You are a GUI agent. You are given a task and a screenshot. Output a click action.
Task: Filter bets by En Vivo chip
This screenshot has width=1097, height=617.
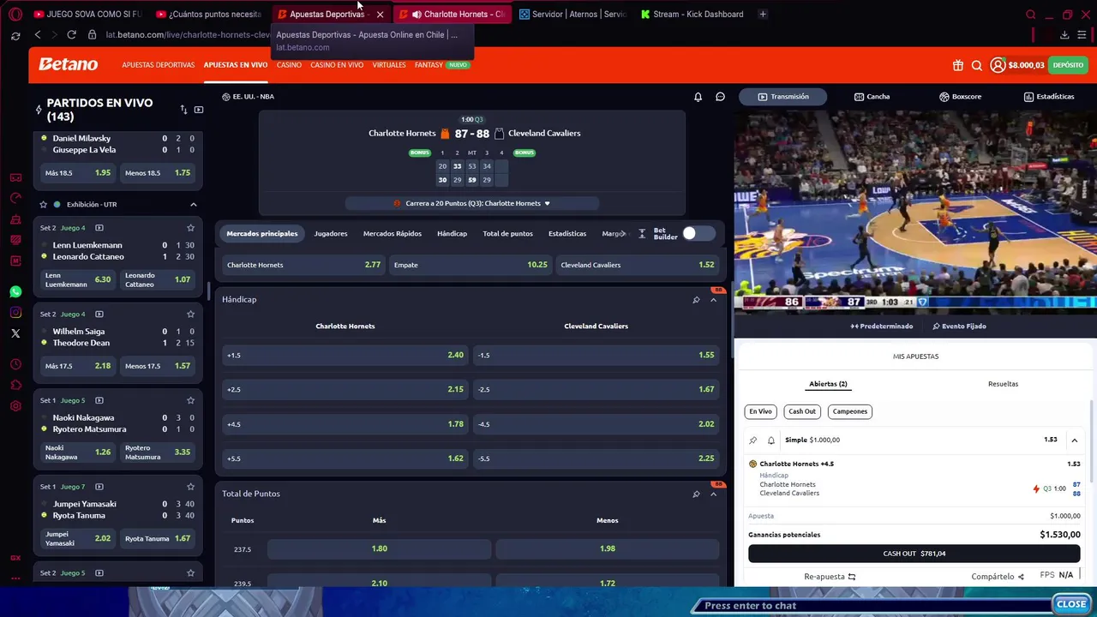(x=760, y=411)
